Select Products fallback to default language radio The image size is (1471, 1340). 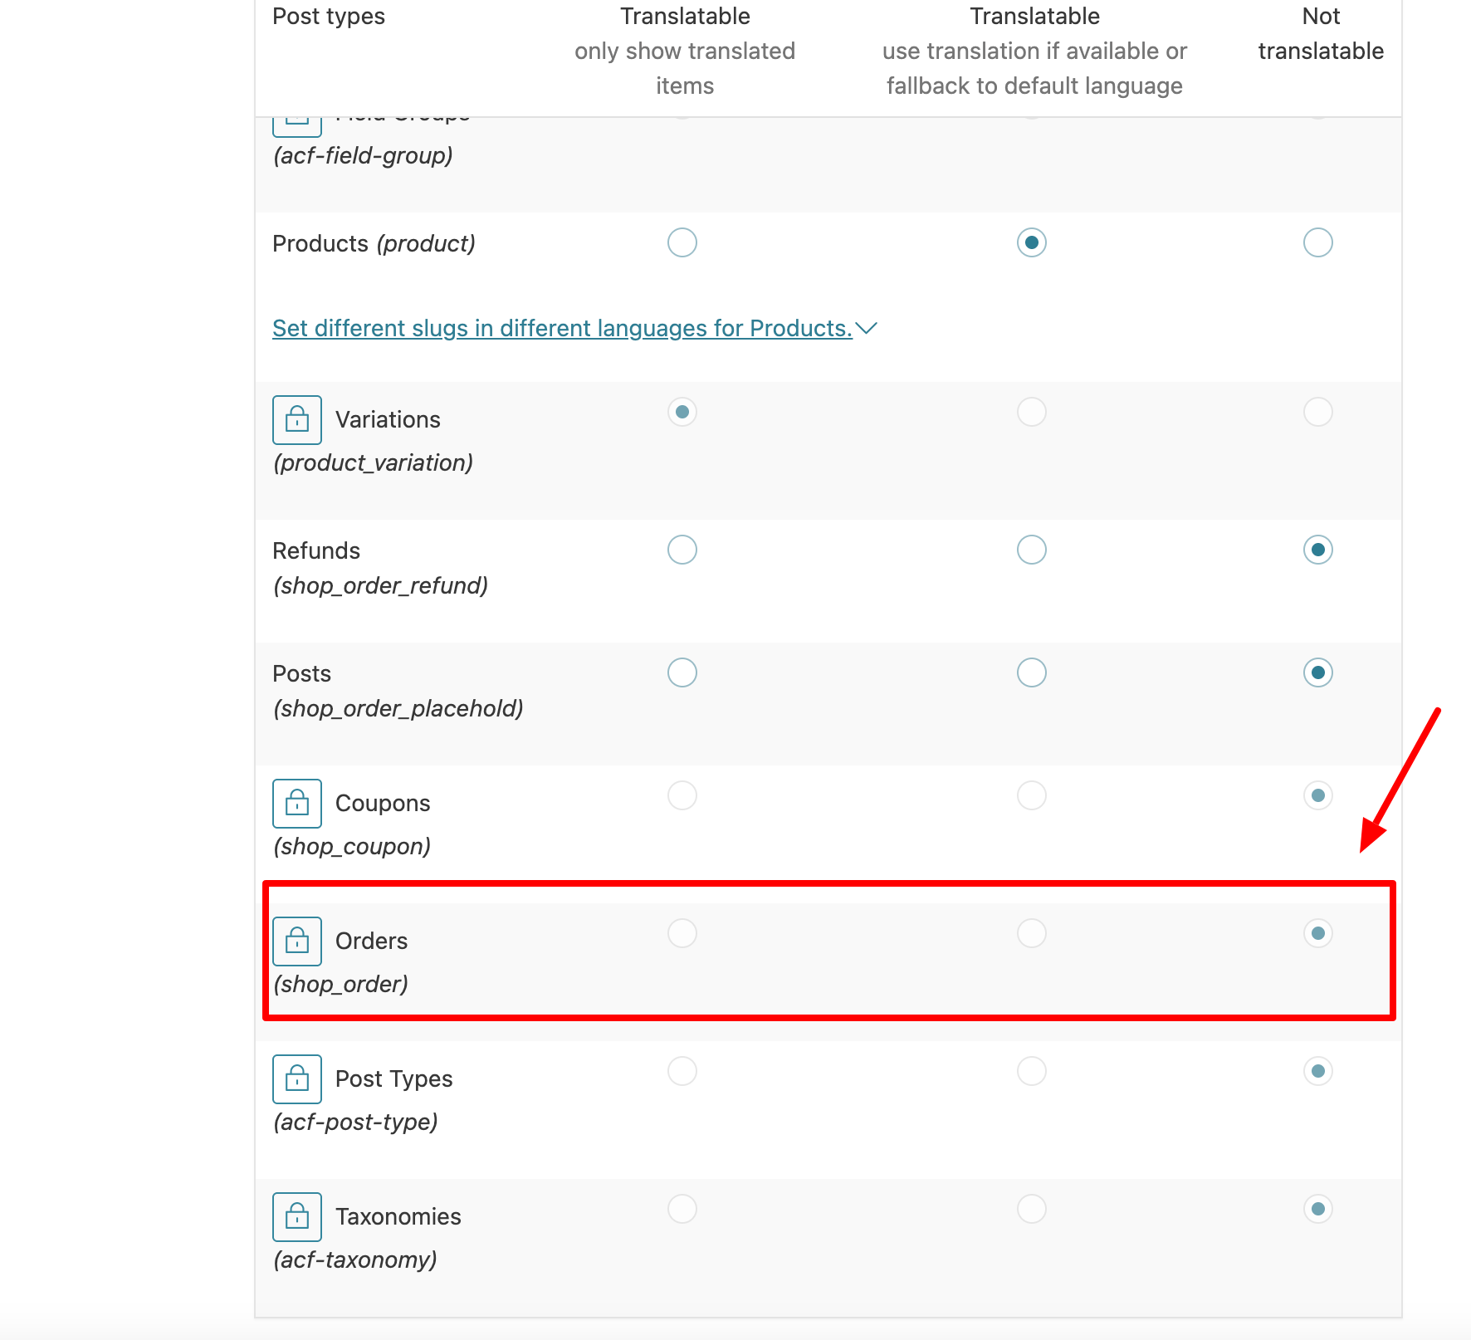1032,242
